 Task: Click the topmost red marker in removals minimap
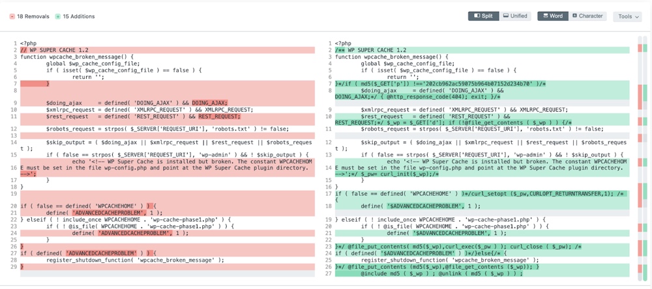pos(640,48)
